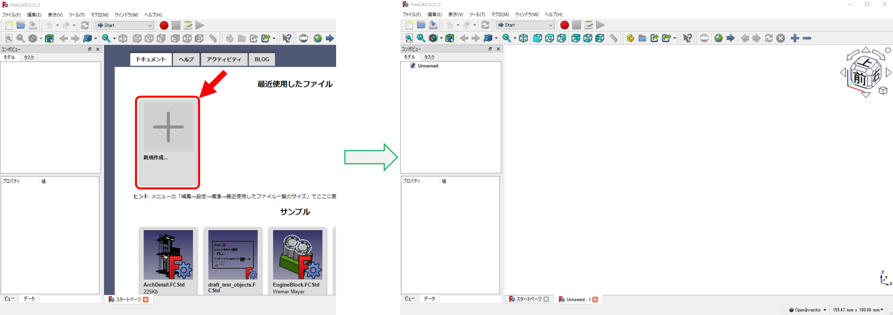Close the Unnamed : 1 document tab
893x315 pixels.
pos(595,300)
